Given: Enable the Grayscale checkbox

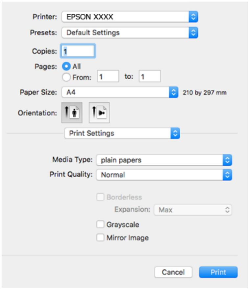Looking at the screenshot, I should [100, 224].
